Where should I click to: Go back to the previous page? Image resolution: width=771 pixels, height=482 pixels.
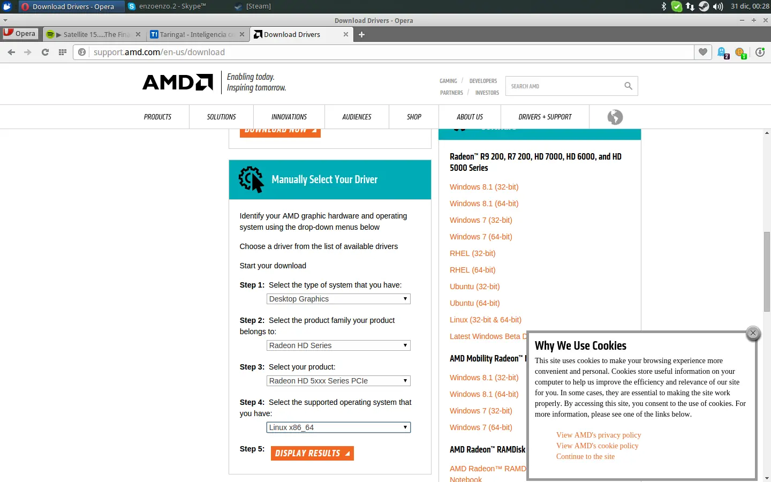11,52
